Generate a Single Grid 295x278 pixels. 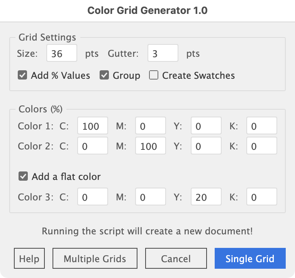click(250, 258)
